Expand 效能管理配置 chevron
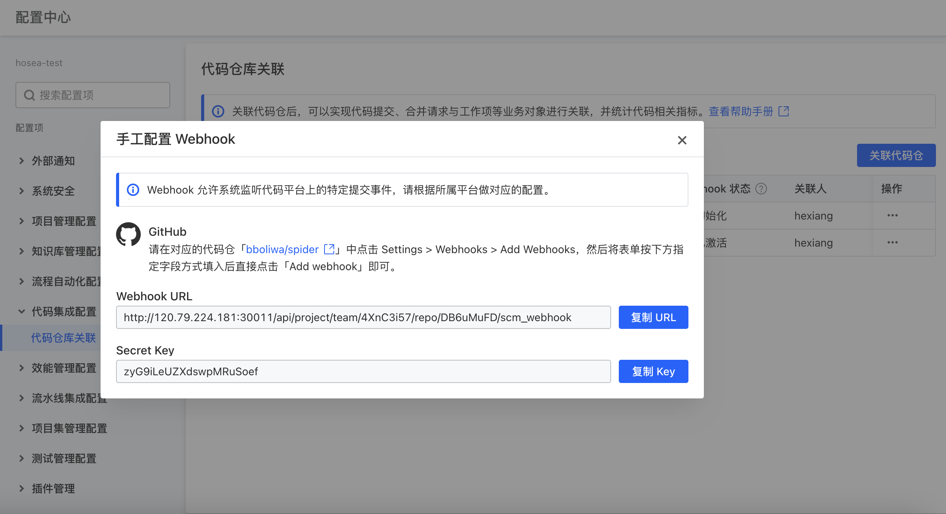The height and width of the screenshot is (514, 946). [x=22, y=368]
